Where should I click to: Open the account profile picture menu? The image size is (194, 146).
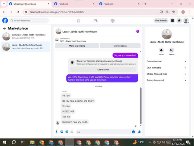click(186, 21)
